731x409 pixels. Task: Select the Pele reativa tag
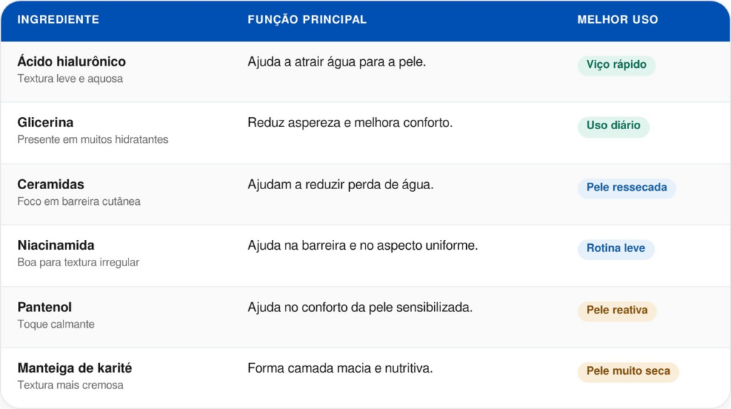tap(617, 310)
